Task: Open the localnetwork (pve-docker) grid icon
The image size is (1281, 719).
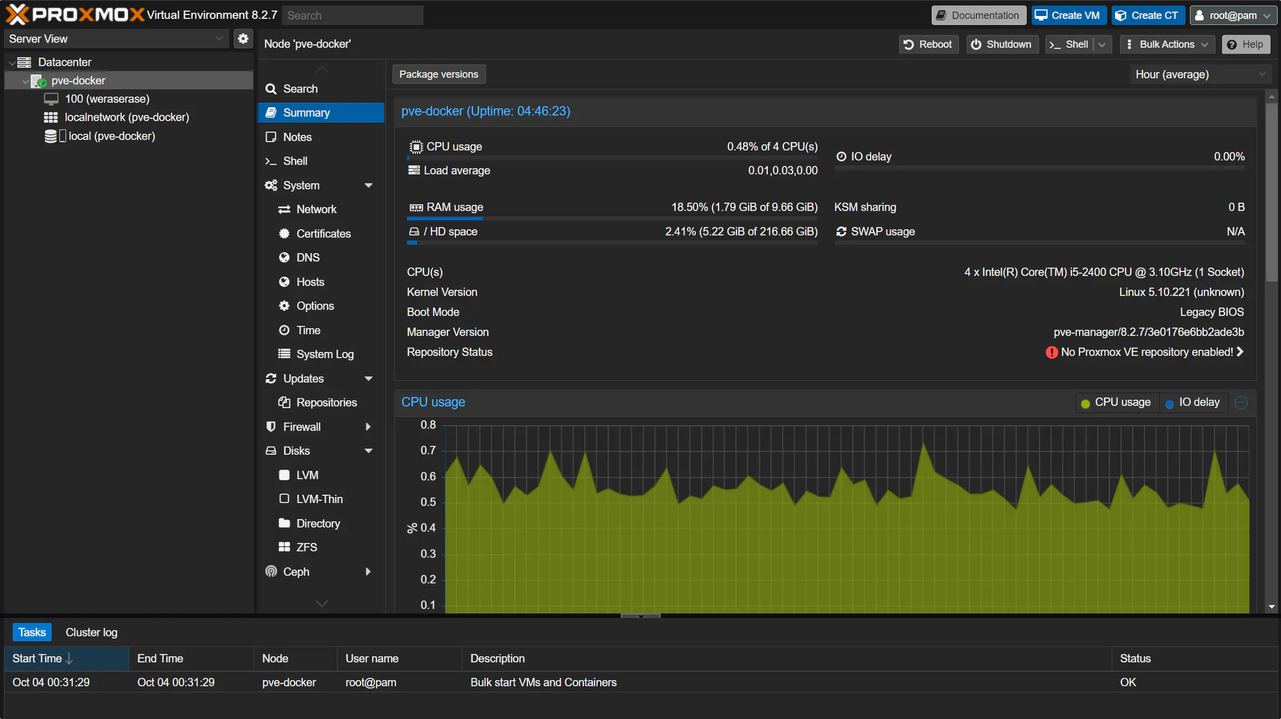Action: 51,117
